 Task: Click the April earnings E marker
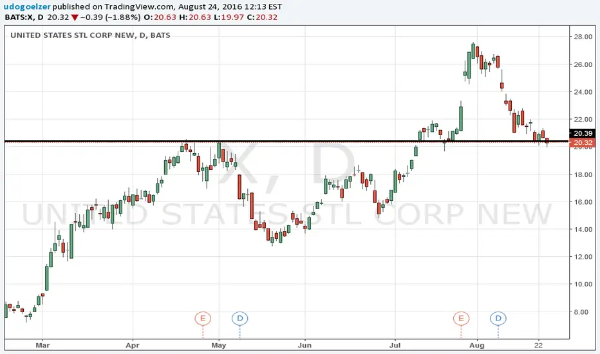pyautogui.click(x=203, y=318)
